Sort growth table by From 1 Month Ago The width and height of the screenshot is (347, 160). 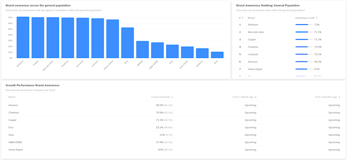click(255, 97)
